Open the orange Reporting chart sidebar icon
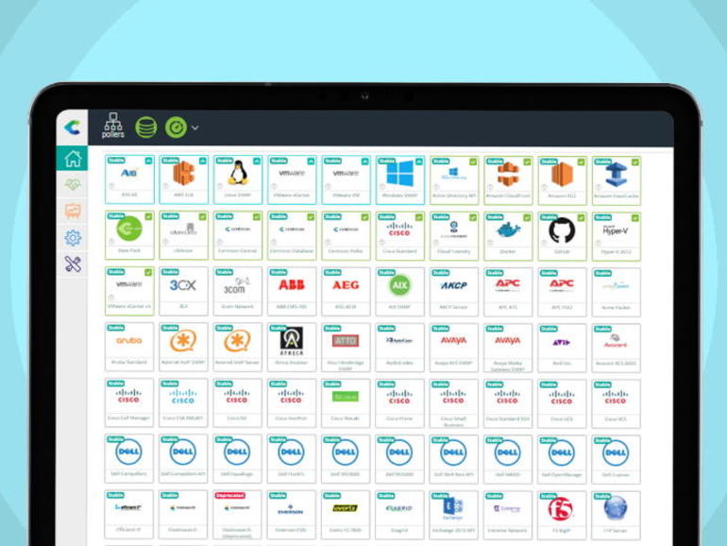727x546 pixels. [73, 212]
